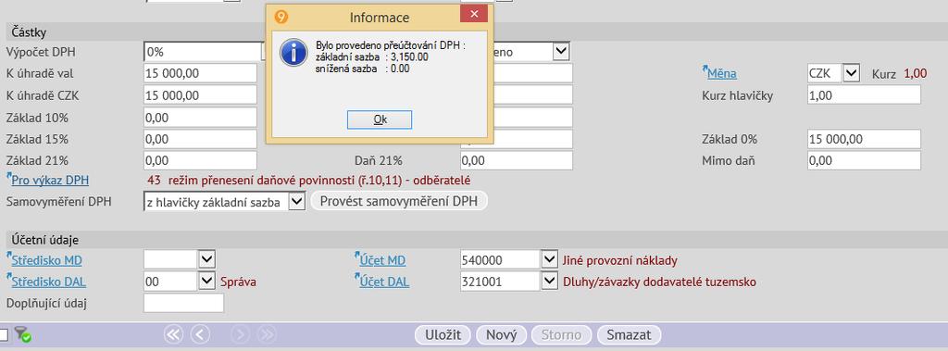The height and width of the screenshot is (351, 948).
Task: Delete the record with Smazat
Action: pos(629,334)
